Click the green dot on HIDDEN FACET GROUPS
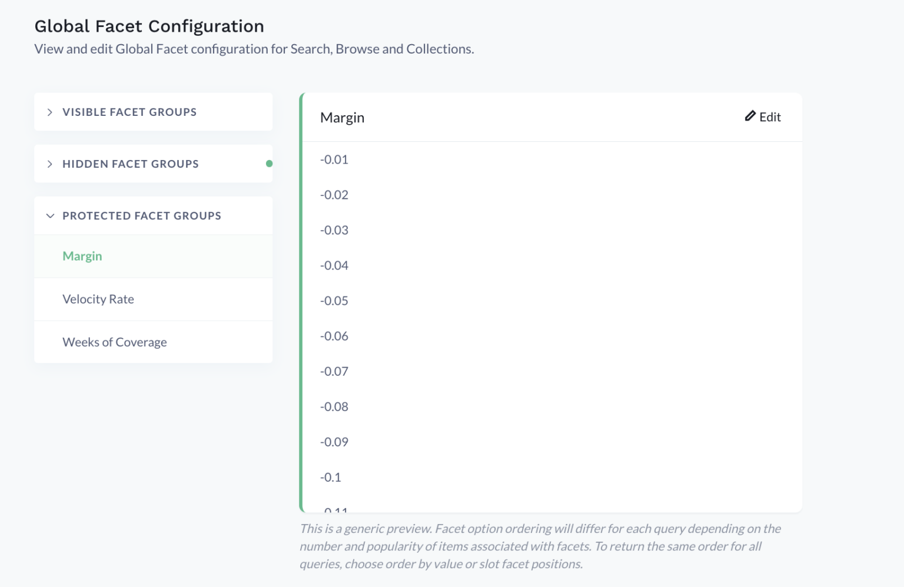Image resolution: width=904 pixels, height=587 pixels. click(269, 164)
